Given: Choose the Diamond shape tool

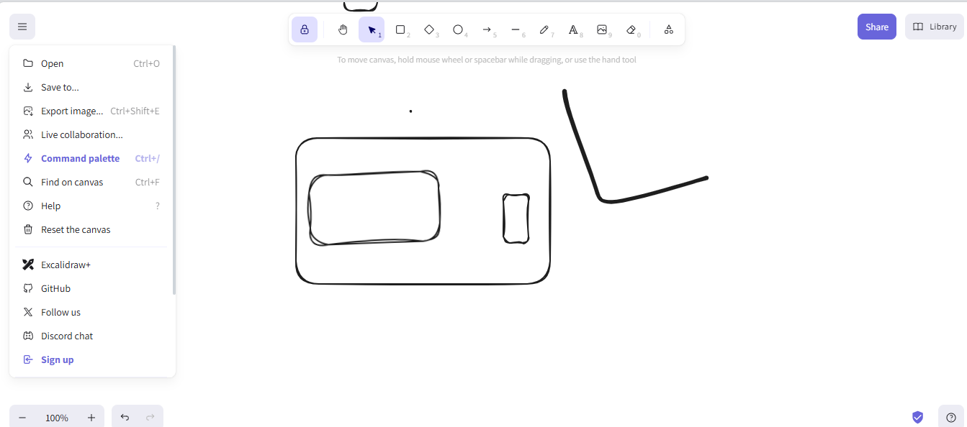Looking at the screenshot, I should 429,29.
